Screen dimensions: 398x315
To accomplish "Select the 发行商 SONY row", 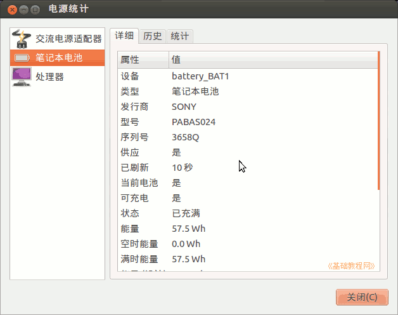I will 247,107.
